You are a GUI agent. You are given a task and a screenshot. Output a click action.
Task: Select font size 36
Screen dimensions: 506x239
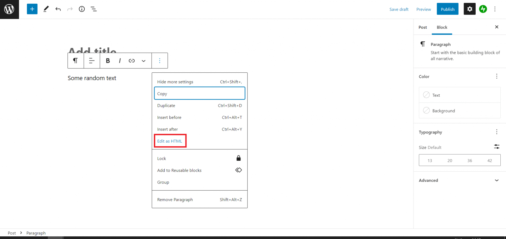click(469, 160)
